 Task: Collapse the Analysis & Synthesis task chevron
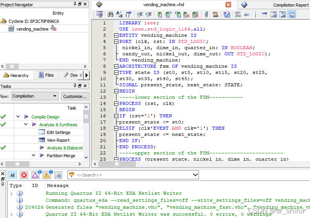point(26,124)
